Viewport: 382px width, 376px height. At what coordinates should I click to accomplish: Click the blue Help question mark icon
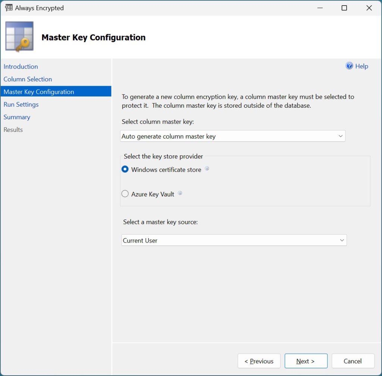coord(349,66)
